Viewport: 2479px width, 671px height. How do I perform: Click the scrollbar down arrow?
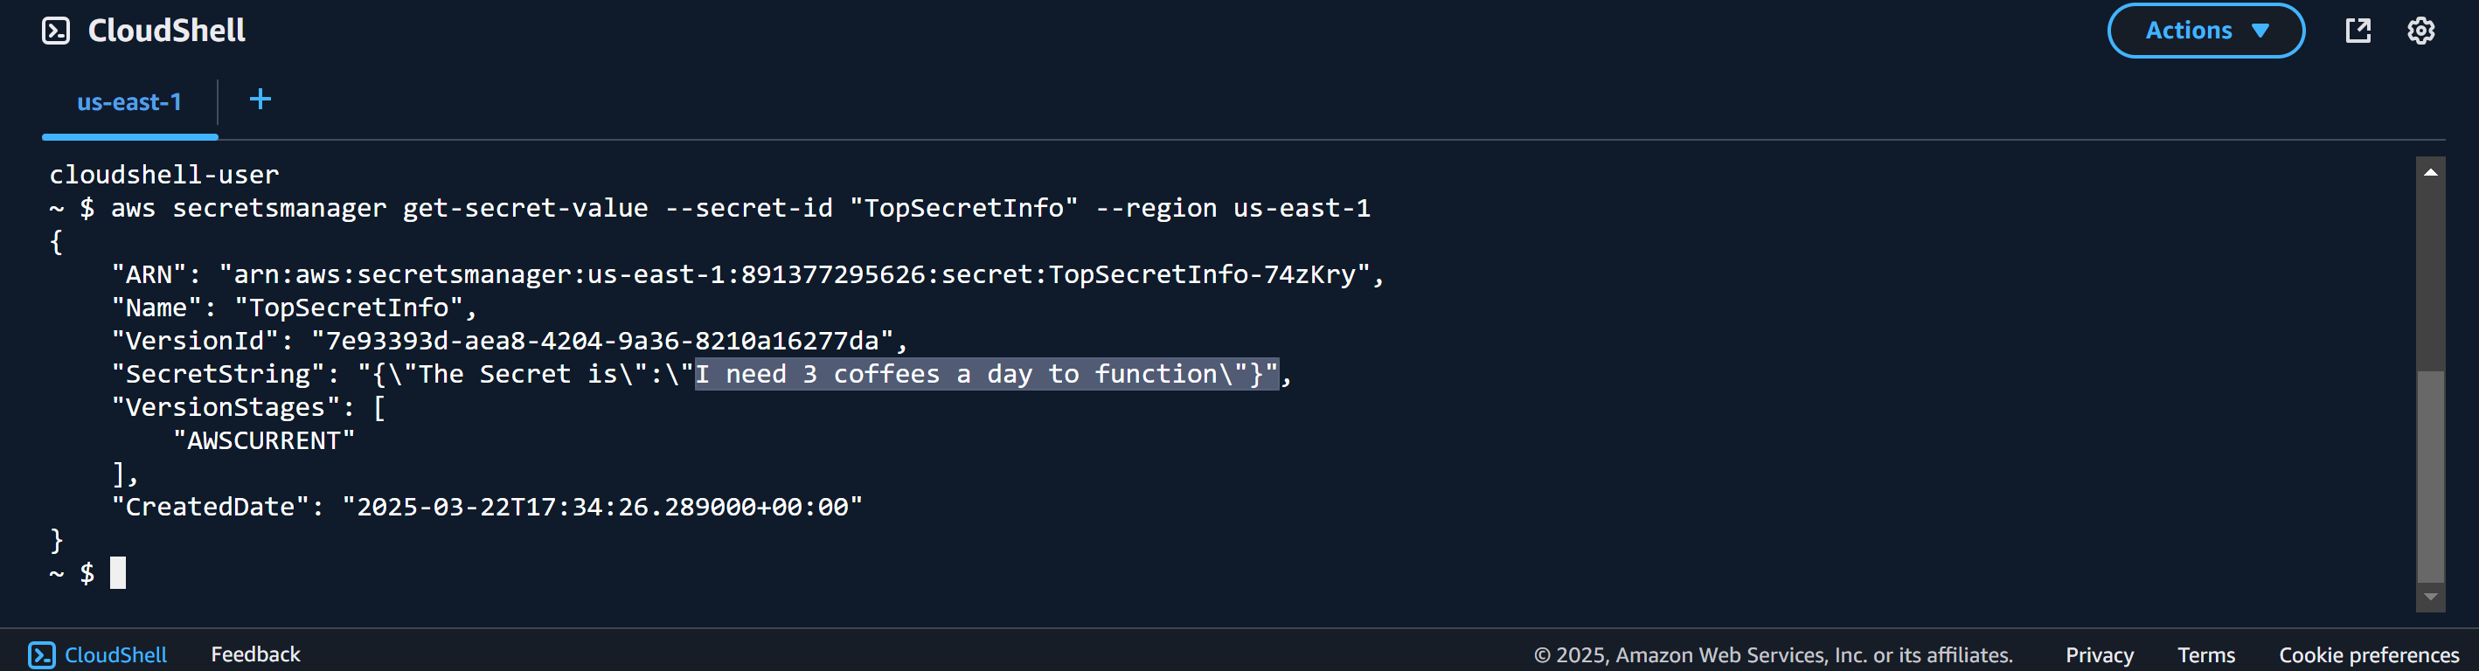click(2431, 597)
